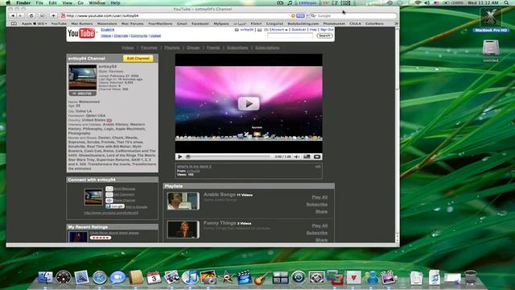Open the MacBook Pro HD desktop drive
The height and width of the screenshot is (290, 515).
coord(491,19)
